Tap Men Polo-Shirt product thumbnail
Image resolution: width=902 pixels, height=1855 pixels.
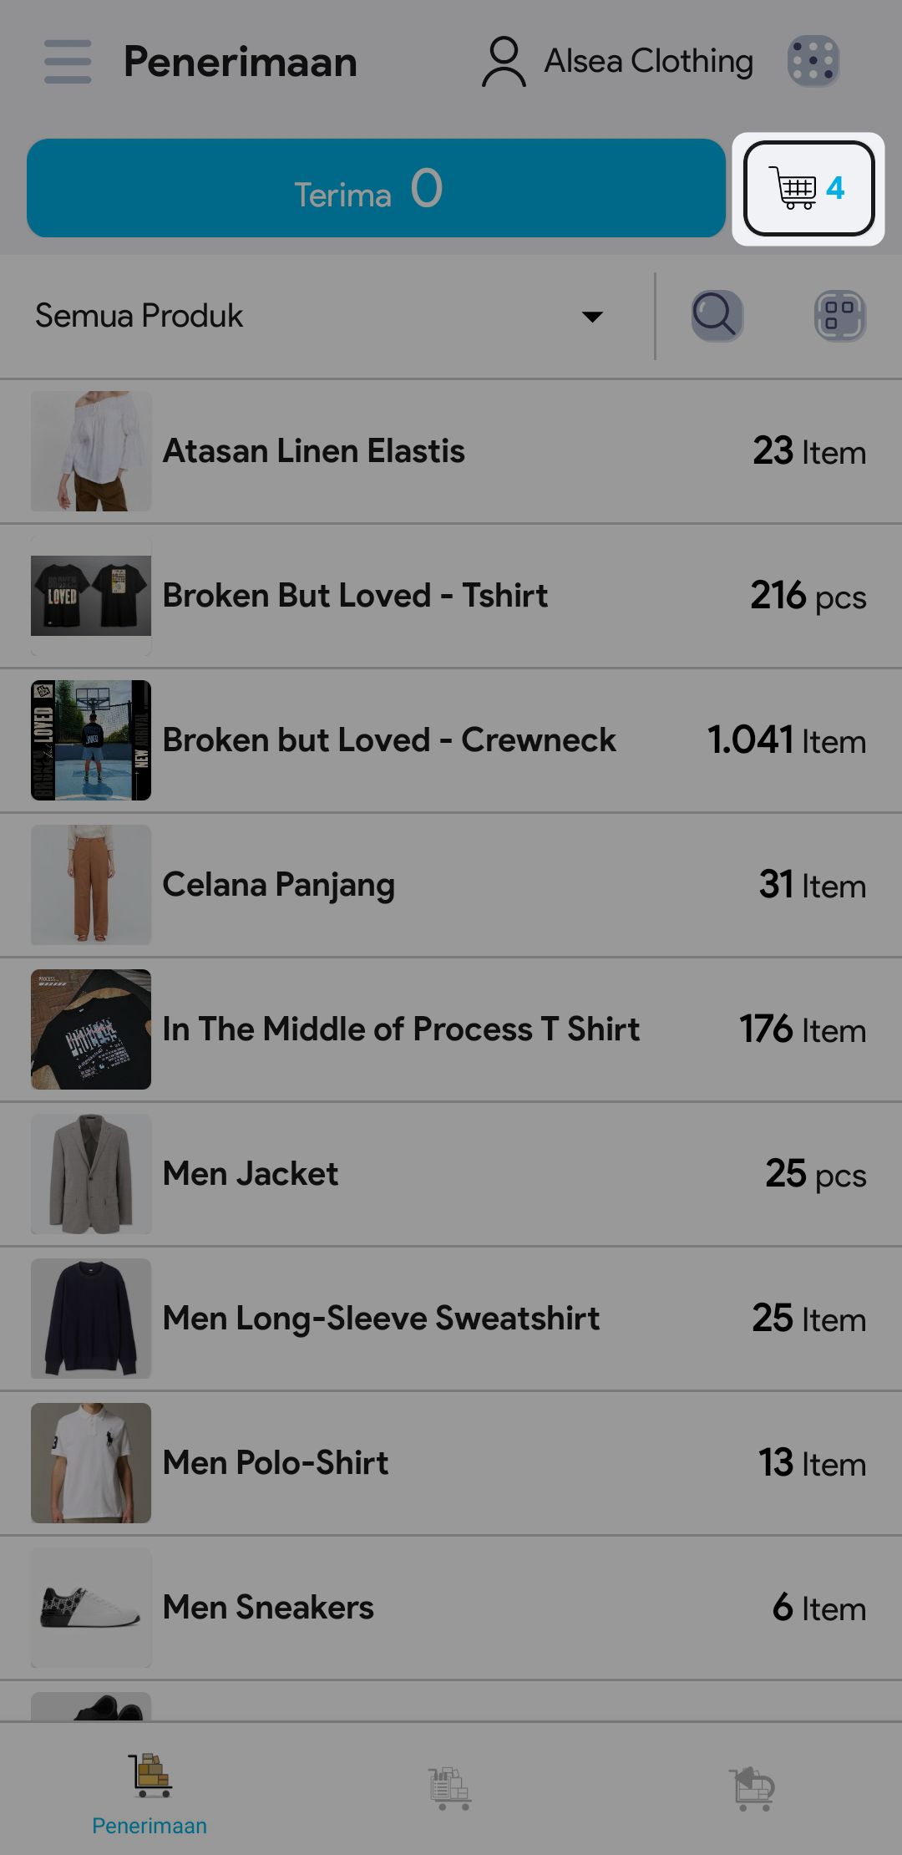[x=91, y=1463]
